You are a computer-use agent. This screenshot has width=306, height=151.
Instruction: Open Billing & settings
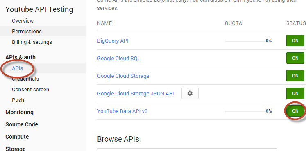point(32,42)
